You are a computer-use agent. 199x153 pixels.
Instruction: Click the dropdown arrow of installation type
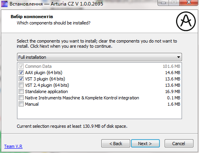(x=178, y=57)
